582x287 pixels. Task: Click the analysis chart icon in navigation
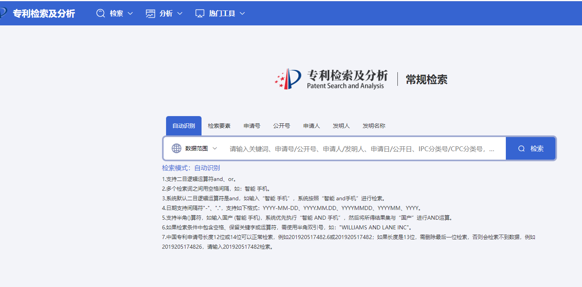click(150, 13)
